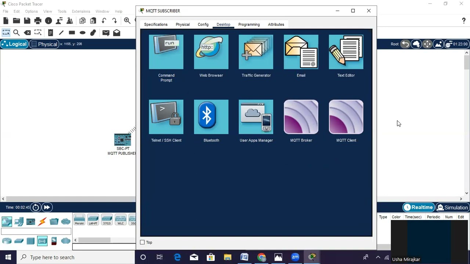470x264 pixels.
Task: Click the Zoom In toolbar icon
Action: click(x=127, y=21)
